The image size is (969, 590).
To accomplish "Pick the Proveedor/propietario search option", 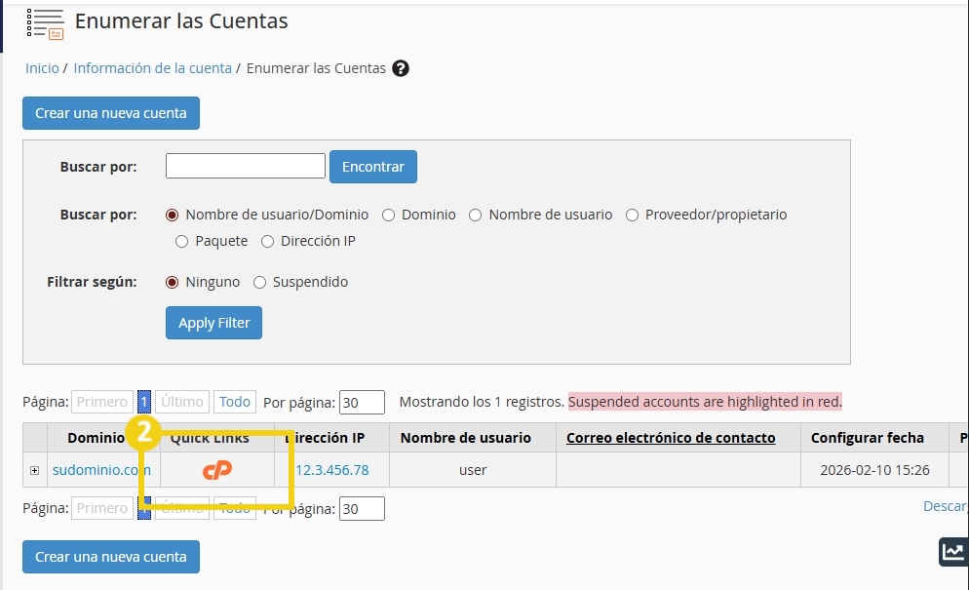I will (x=632, y=215).
